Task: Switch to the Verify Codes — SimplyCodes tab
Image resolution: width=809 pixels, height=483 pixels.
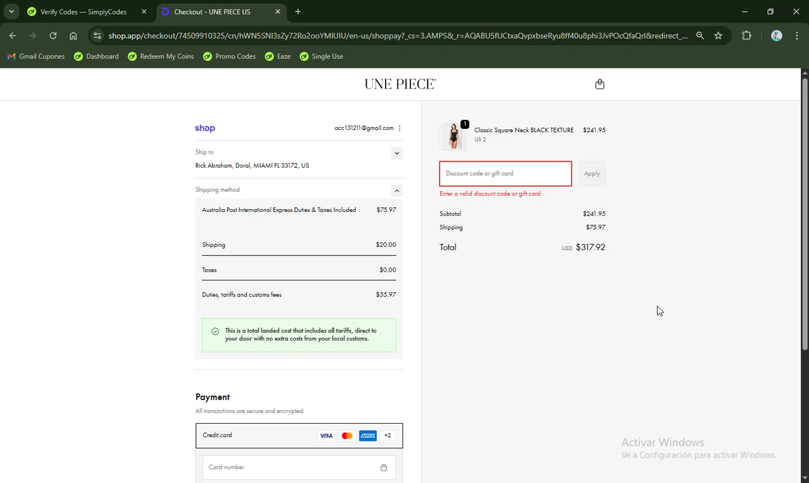Action: click(84, 12)
